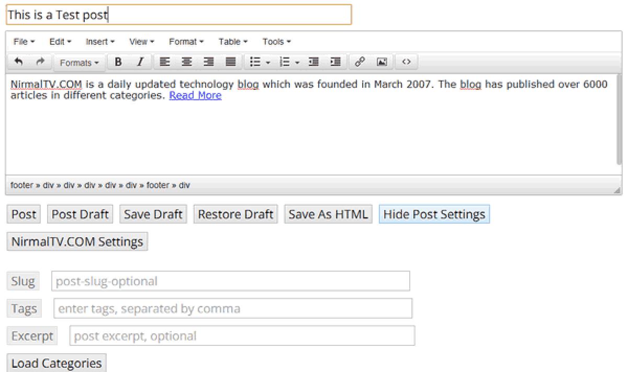
Task: Toggle the Source code view icon
Action: tap(406, 62)
